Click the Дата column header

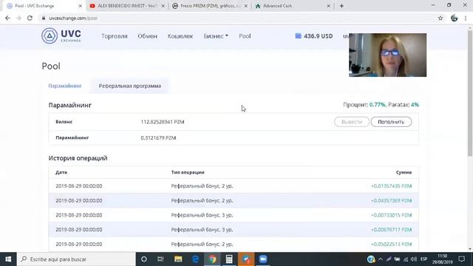(61, 172)
